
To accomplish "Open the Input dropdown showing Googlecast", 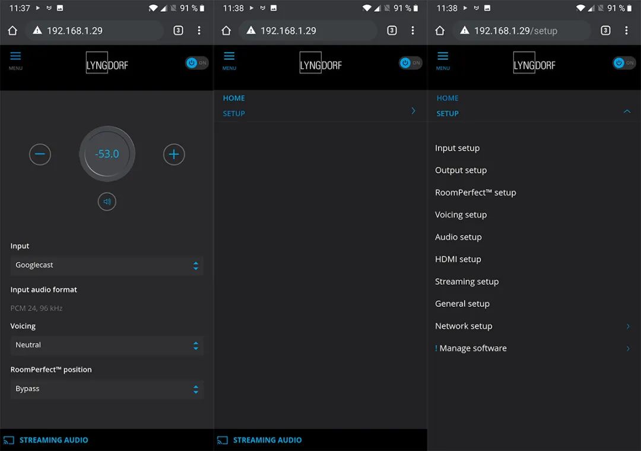I will click(x=107, y=265).
